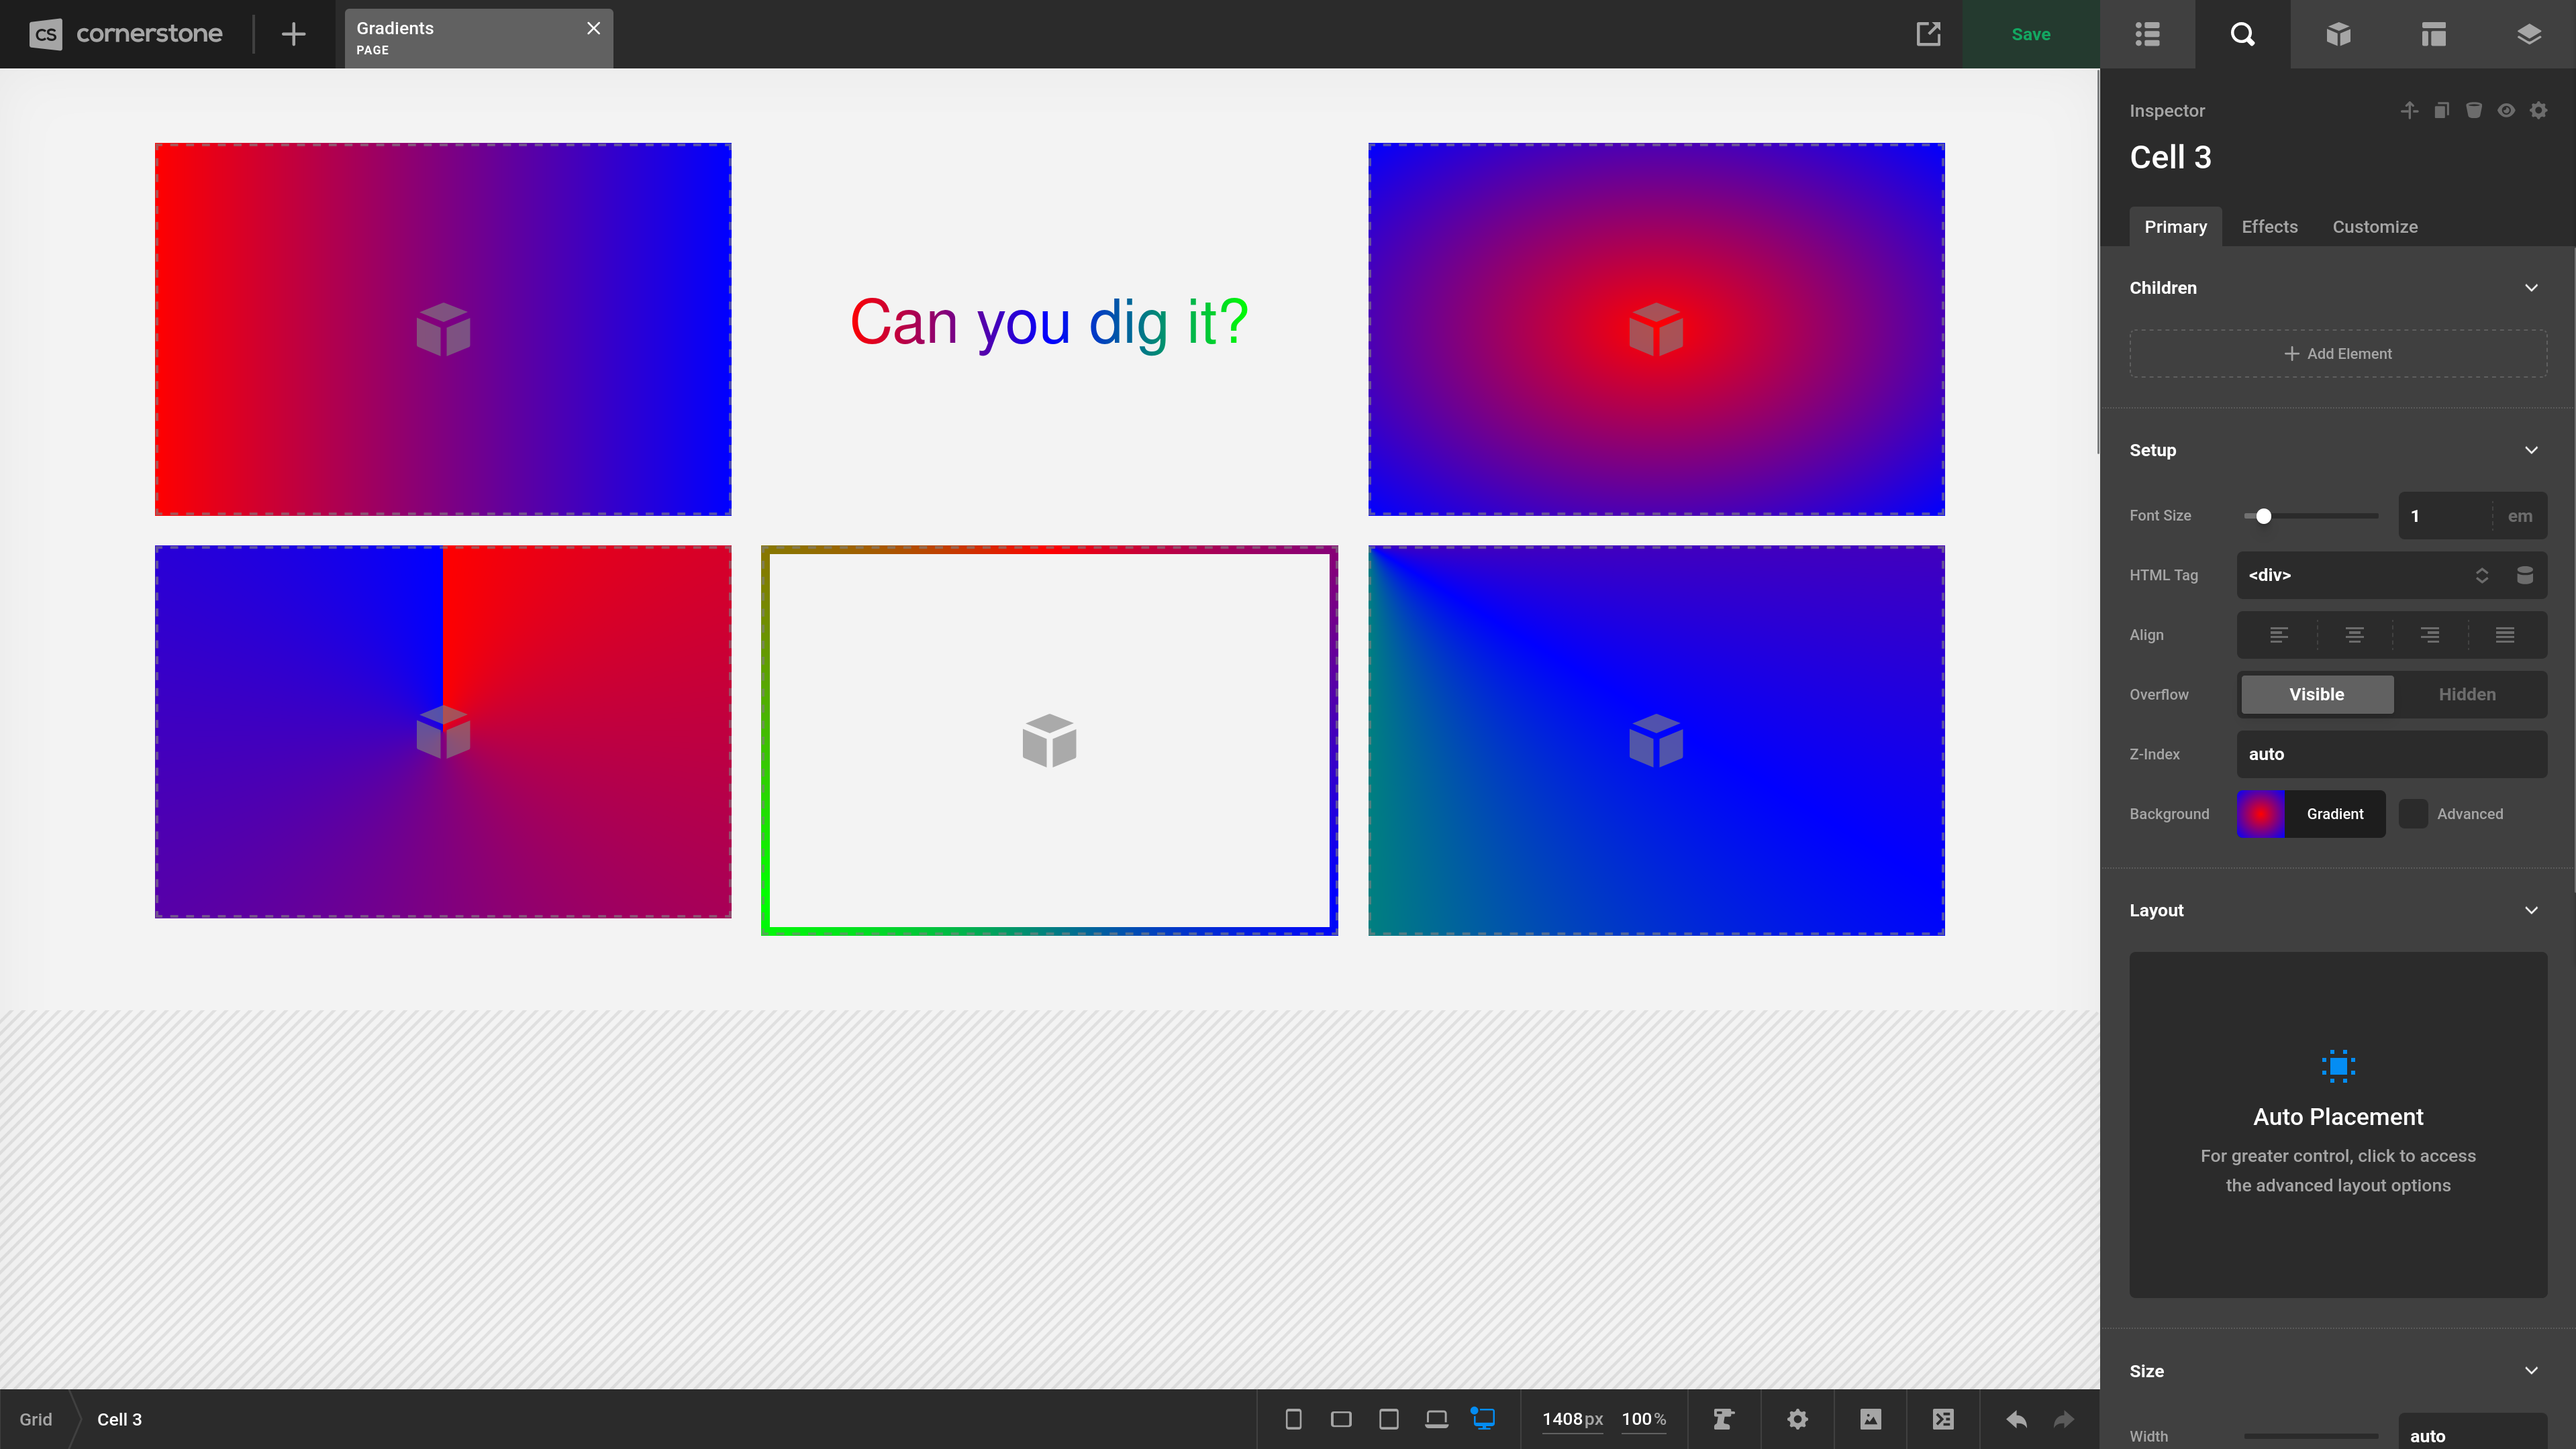Open the Templates panel
Screen dimensions: 2576x1449
coord(2434,33)
